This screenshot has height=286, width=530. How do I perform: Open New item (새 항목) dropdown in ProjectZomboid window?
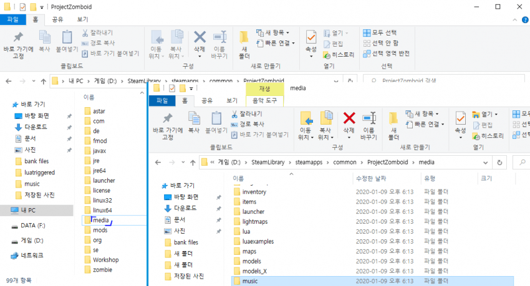(272, 33)
